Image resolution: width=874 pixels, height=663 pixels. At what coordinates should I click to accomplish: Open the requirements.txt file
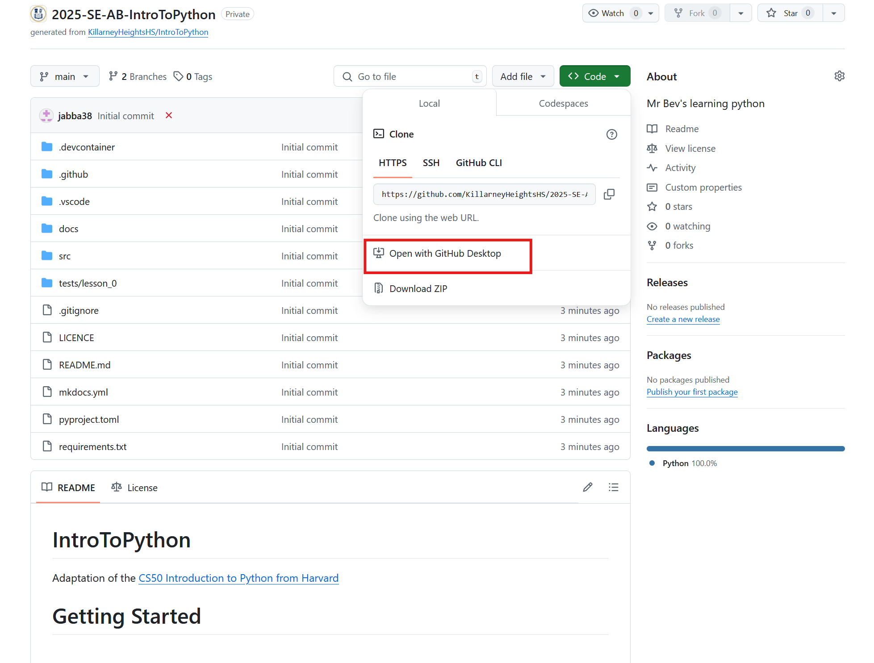92,446
